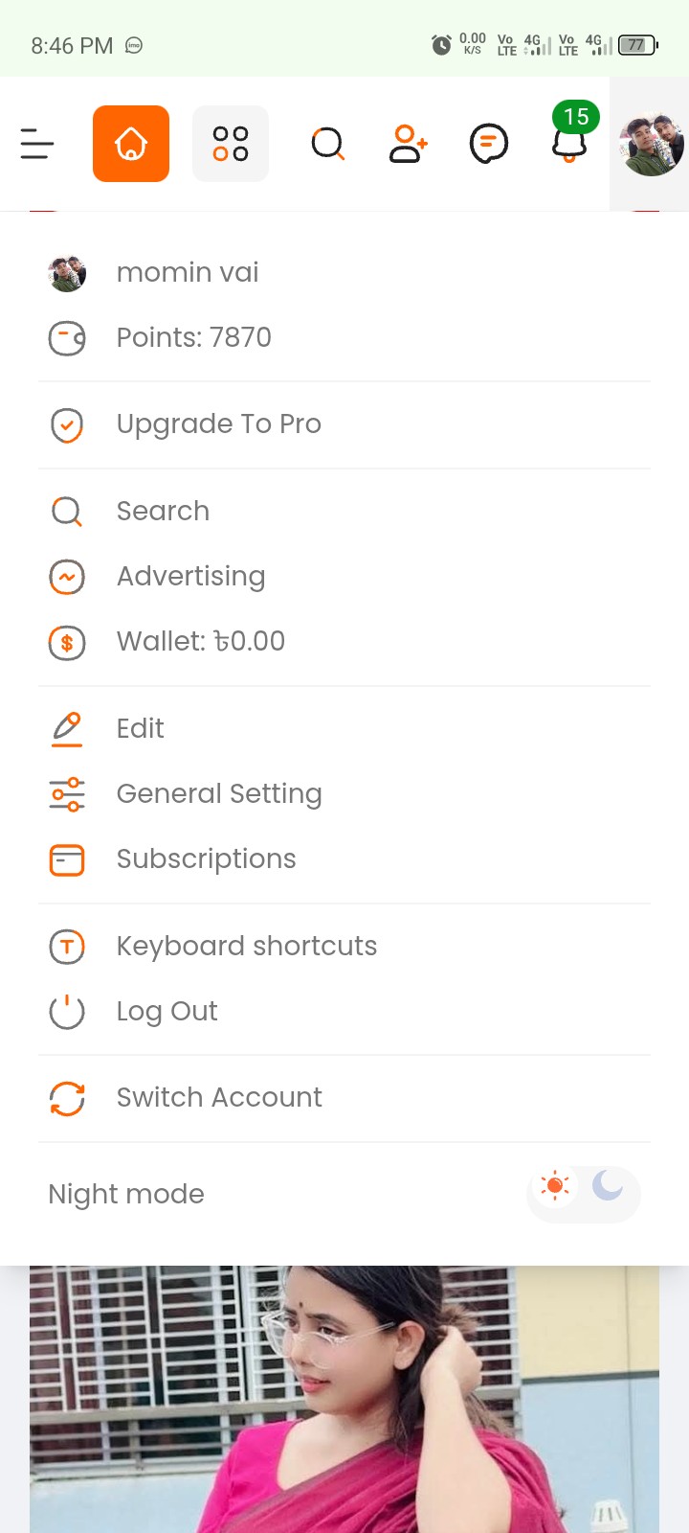Image resolution: width=689 pixels, height=1533 pixels.
Task: Enable night mode moon icon
Action: pos(608,1186)
